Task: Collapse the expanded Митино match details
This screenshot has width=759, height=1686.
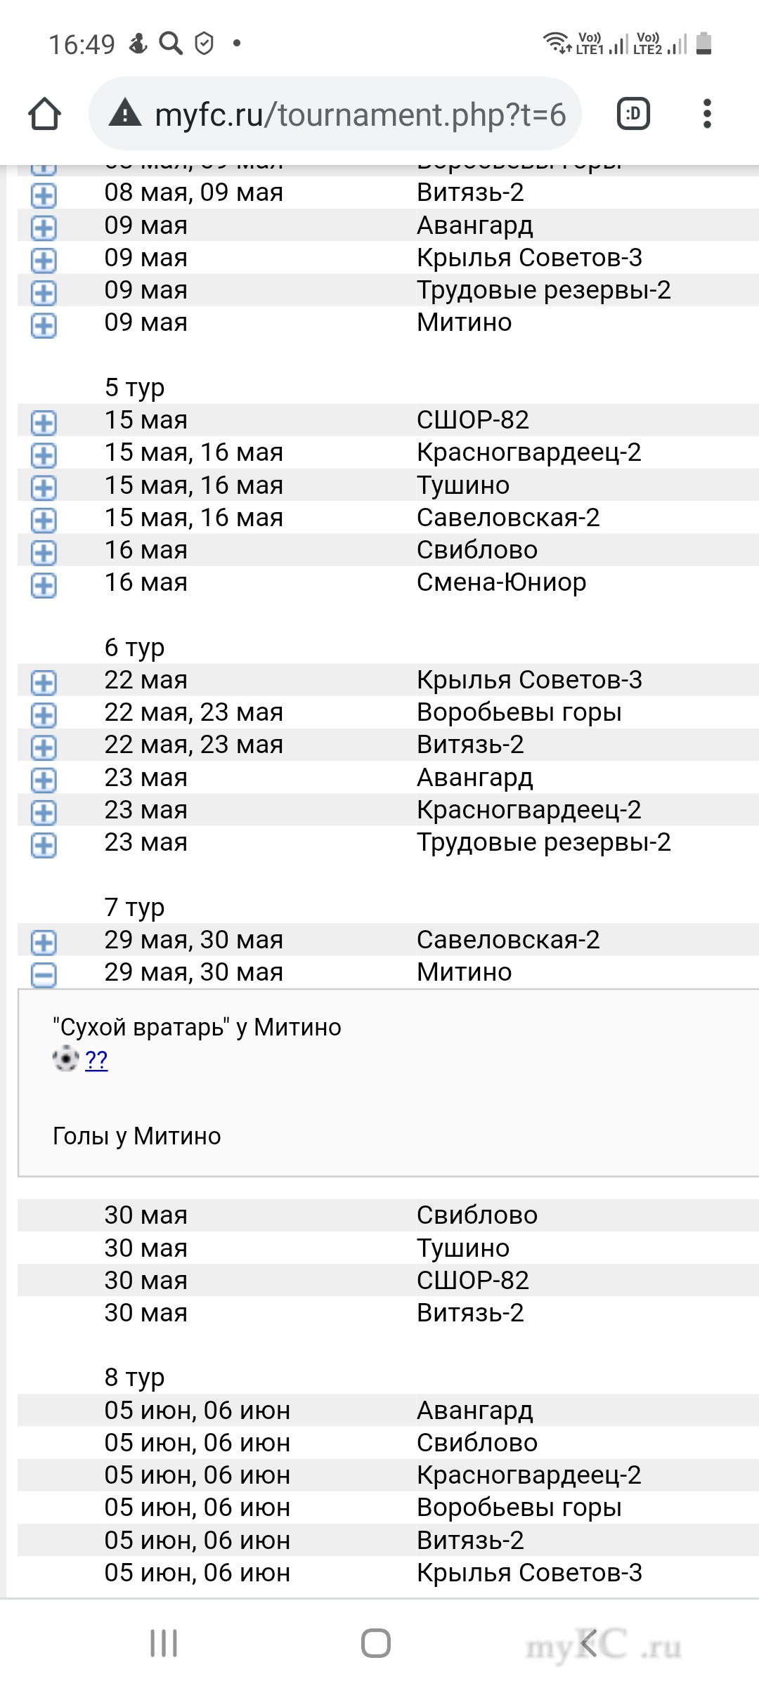Action: 44,974
